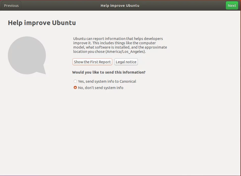Click 'Would you like to send this information?'
Screen dimensions: 241x176
point(109,72)
